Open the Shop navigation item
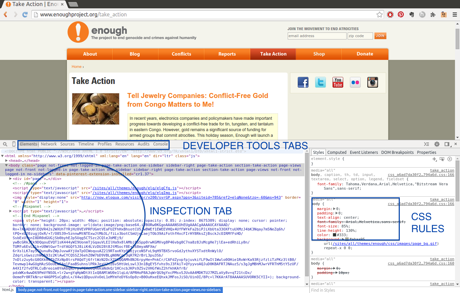The image size is (460, 293). pos(319,54)
